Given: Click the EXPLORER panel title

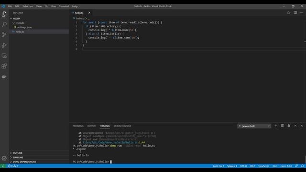Looking at the screenshot, I should [x=18, y=13].
